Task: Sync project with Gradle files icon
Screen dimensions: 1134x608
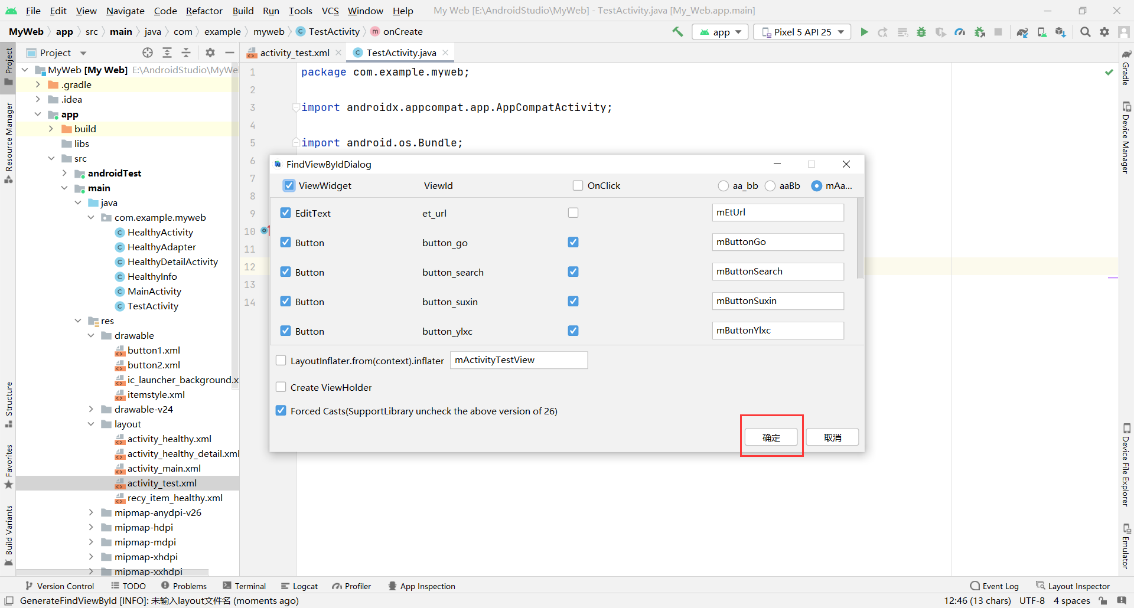Action: pos(1022,32)
